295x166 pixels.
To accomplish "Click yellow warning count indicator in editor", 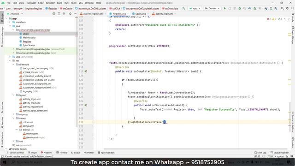I will click(274, 19).
